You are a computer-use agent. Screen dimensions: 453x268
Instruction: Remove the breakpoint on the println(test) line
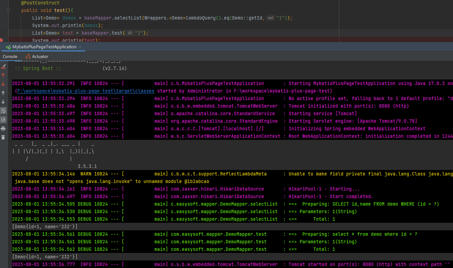1,40
